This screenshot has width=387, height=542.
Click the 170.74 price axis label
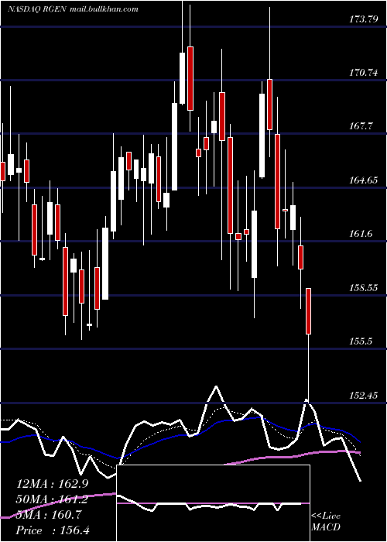click(363, 73)
